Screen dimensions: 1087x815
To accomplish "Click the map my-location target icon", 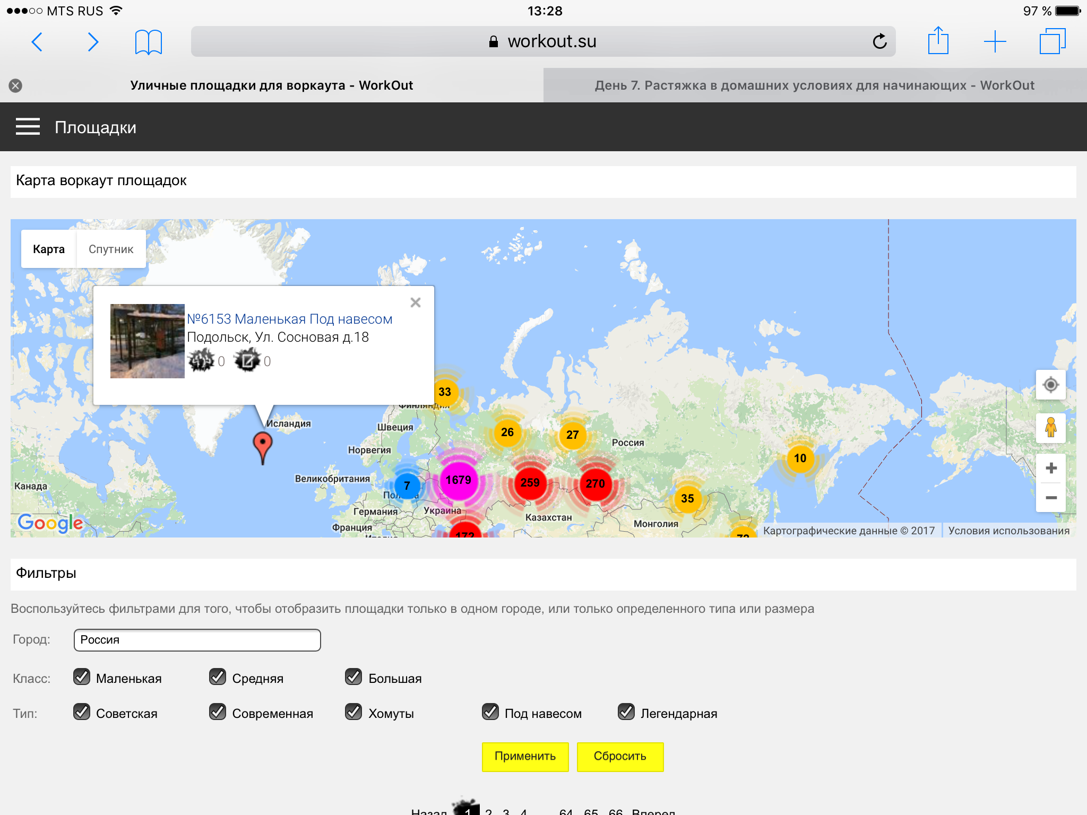I will pyautogui.click(x=1050, y=385).
